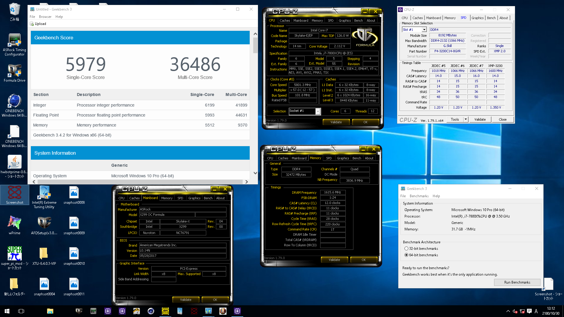Screen dimensions: 564x317
Task: Click the Tools button in the CPU-Z SPD window
Action: coord(455,119)
